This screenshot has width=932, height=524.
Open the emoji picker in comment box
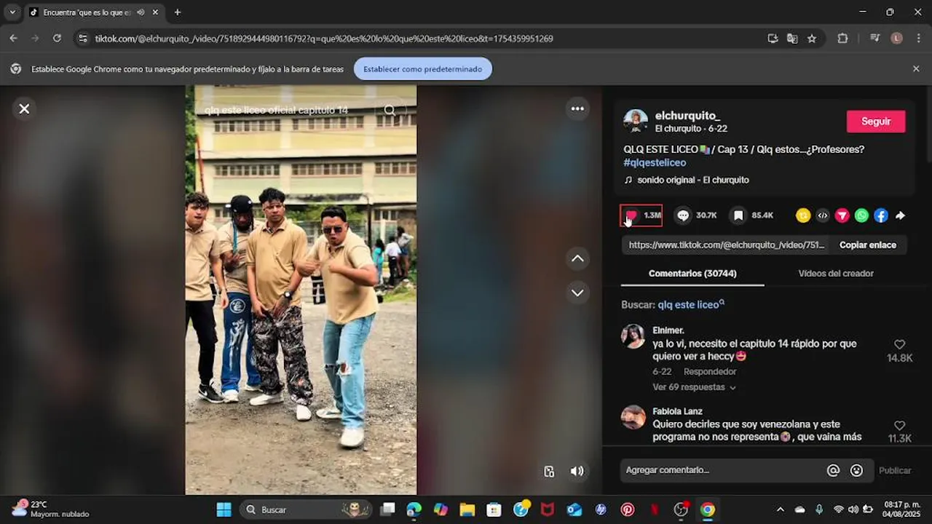tap(856, 470)
